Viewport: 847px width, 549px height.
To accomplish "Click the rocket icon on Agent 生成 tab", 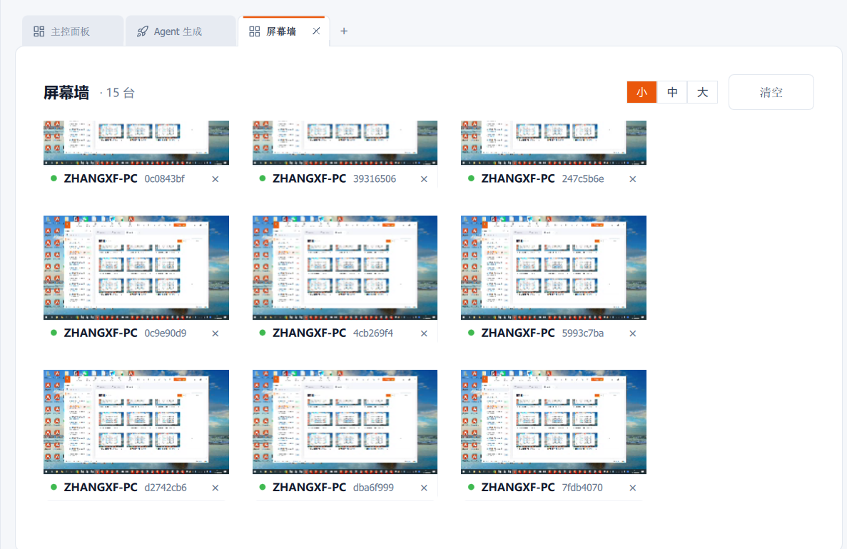I will (142, 31).
